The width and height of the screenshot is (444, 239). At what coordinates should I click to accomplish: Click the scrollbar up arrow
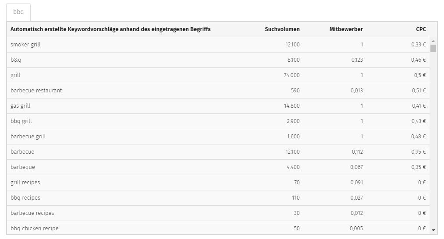(x=433, y=41)
